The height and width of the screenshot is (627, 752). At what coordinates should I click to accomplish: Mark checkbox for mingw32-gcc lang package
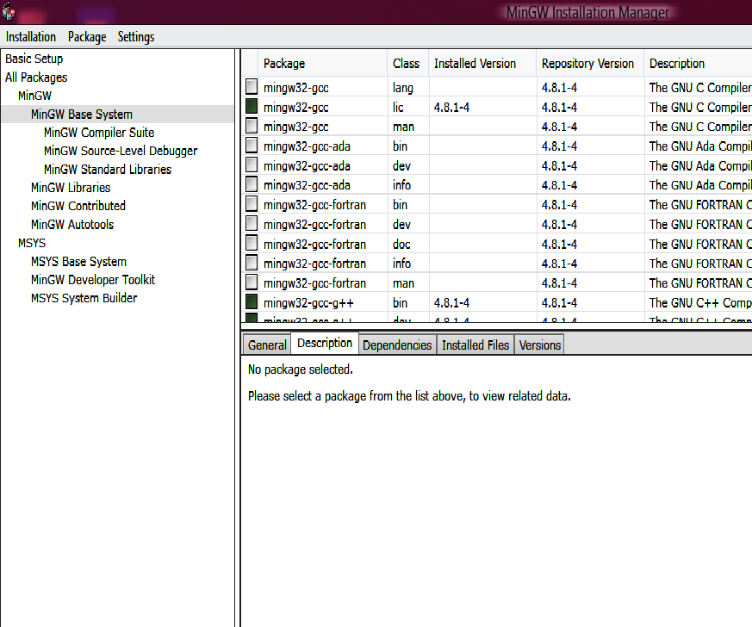click(x=252, y=87)
